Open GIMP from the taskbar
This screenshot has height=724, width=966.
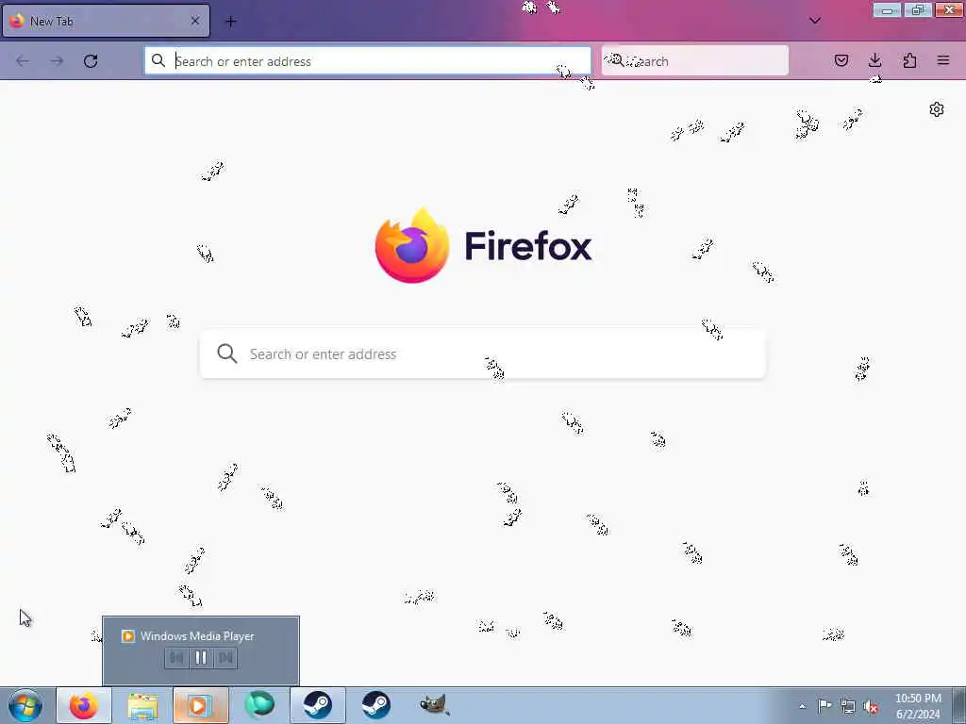click(x=434, y=705)
